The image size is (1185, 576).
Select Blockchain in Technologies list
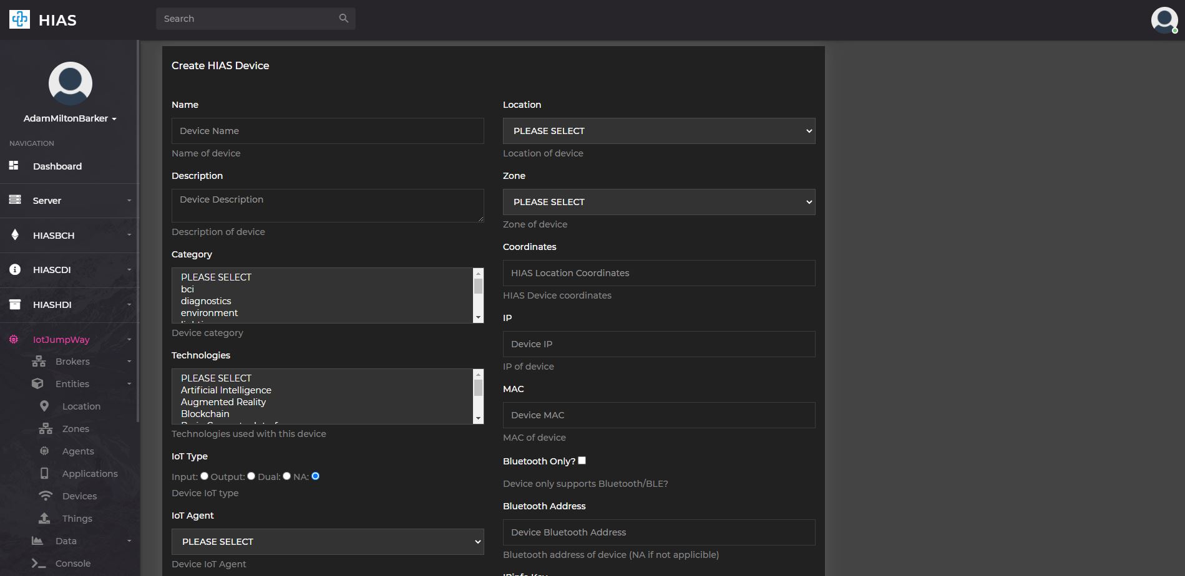point(205,414)
